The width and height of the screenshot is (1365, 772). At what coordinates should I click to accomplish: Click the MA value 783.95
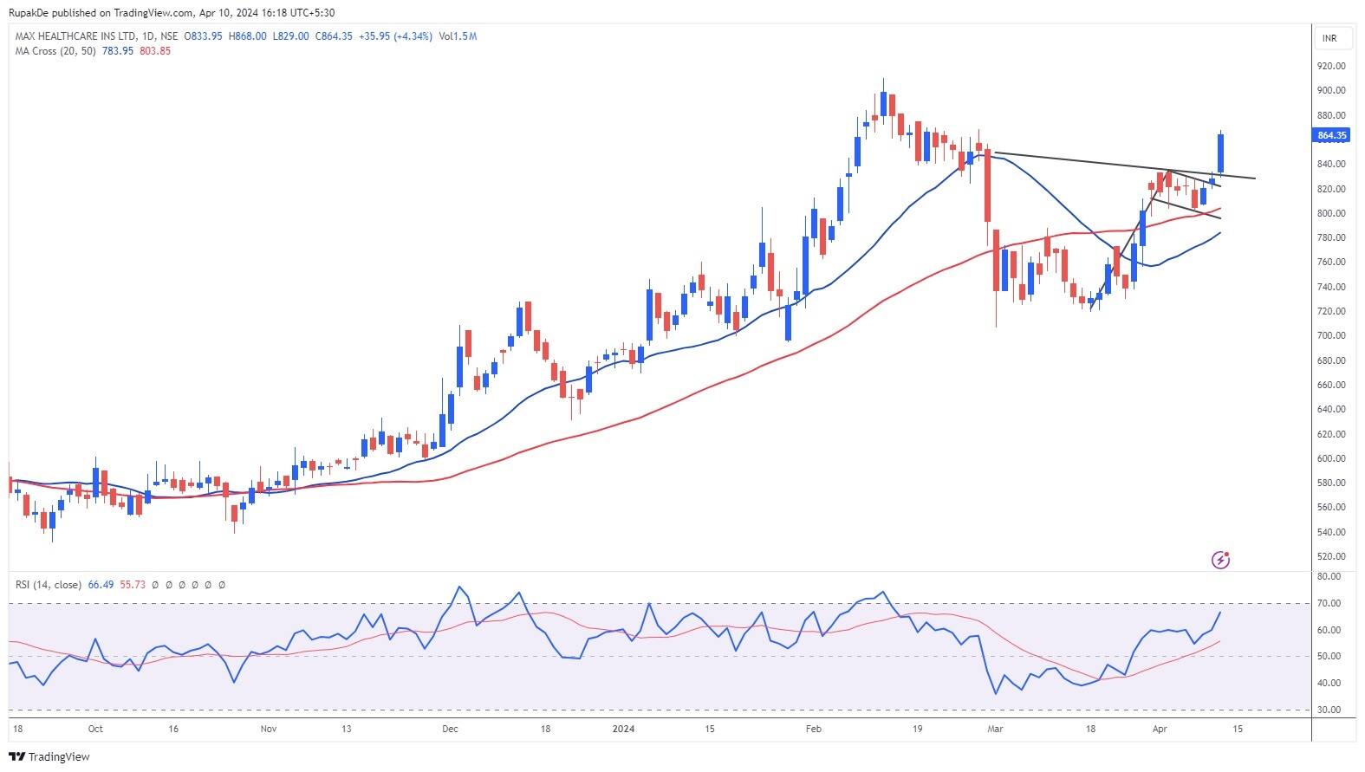[117, 51]
